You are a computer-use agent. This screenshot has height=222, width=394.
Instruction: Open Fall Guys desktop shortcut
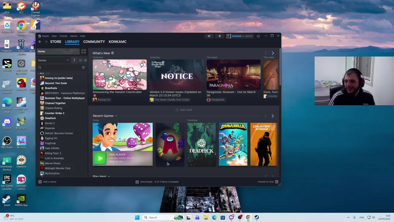[21, 143]
